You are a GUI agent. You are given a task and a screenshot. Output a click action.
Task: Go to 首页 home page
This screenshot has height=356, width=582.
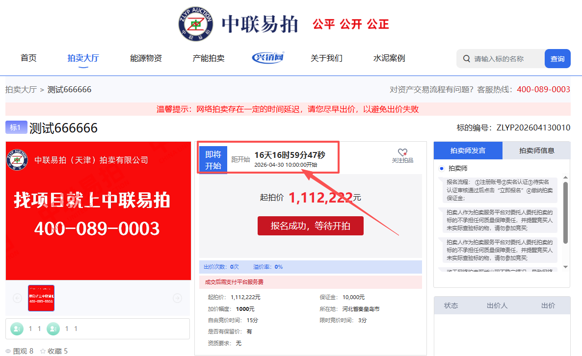pos(28,58)
